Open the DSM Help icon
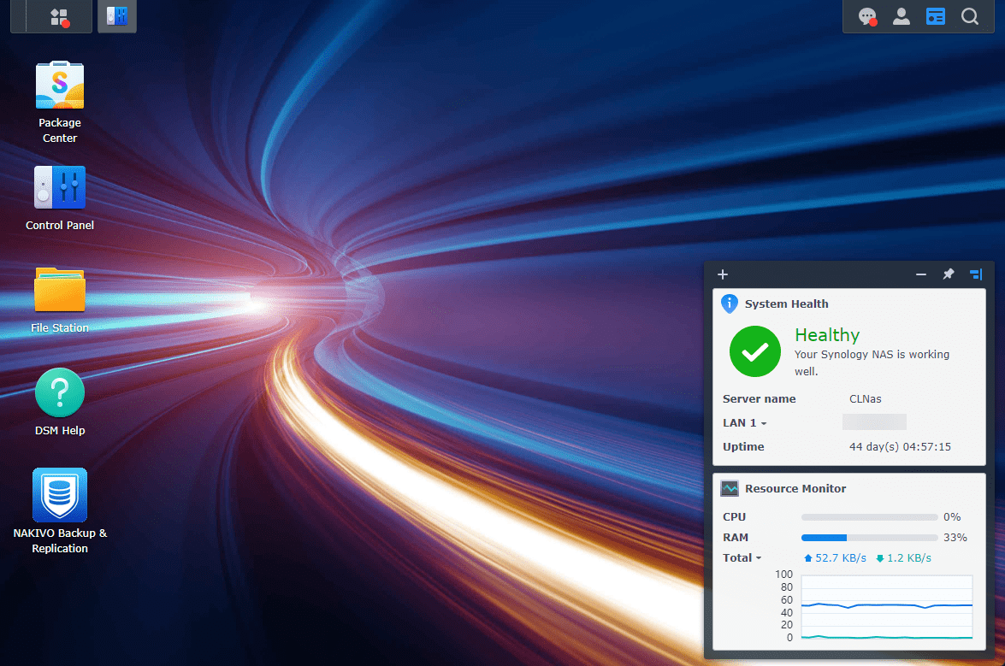The image size is (1005, 666). coord(60,392)
